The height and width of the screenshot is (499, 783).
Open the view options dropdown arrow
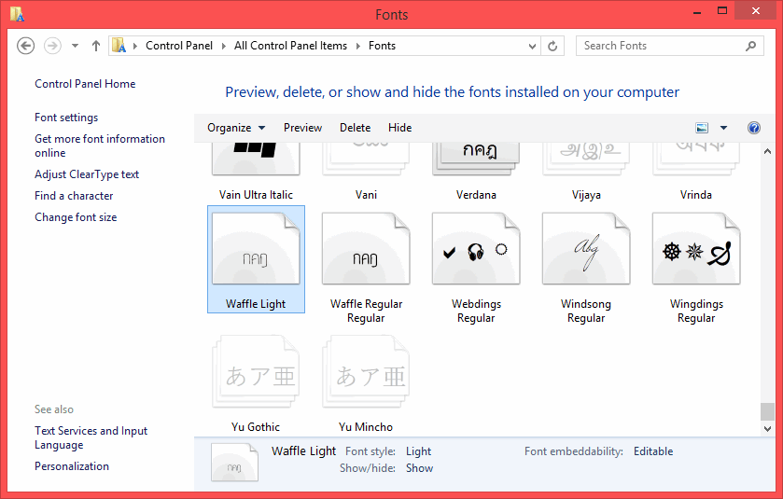[x=723, y=128]
